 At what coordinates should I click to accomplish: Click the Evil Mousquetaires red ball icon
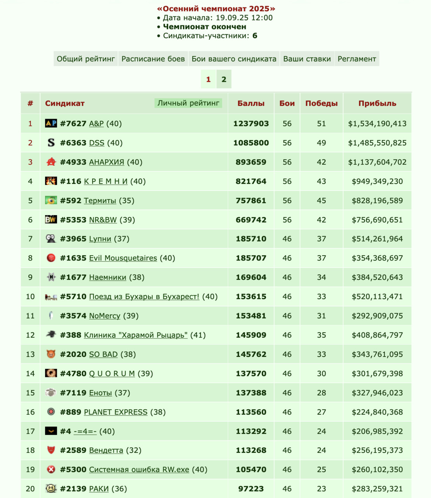pos(51,258)
